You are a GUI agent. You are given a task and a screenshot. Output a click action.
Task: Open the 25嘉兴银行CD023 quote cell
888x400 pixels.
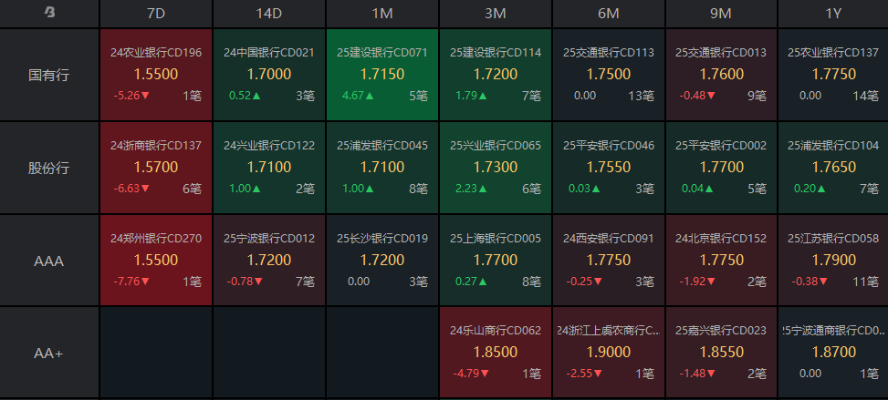[721, 353]
